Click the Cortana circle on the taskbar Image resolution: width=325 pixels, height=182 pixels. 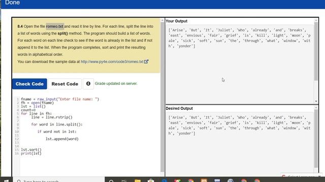coord(111,181)
